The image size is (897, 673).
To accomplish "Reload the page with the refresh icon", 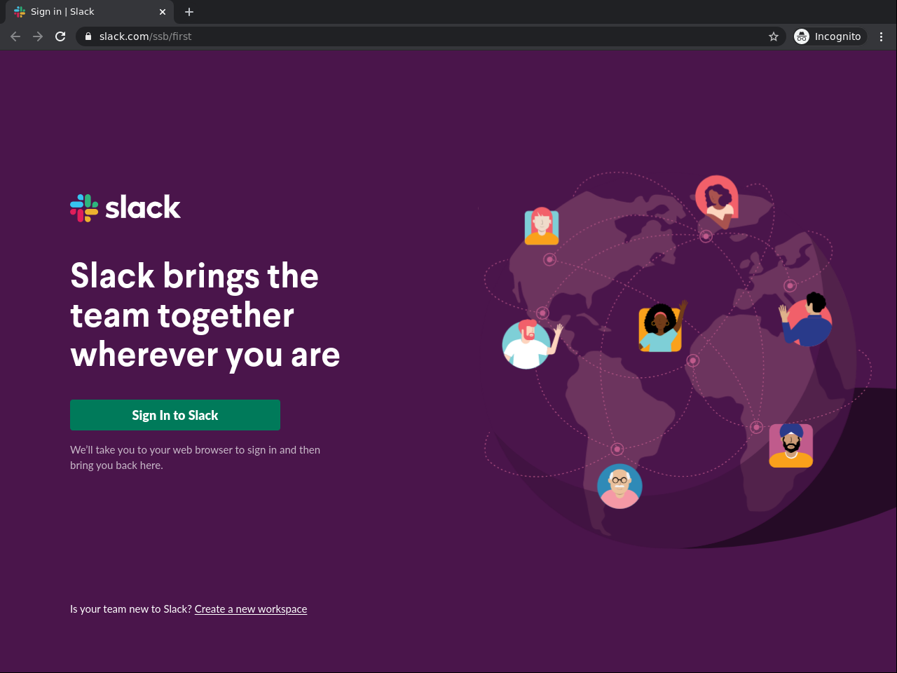I will [x=60, y=36].
